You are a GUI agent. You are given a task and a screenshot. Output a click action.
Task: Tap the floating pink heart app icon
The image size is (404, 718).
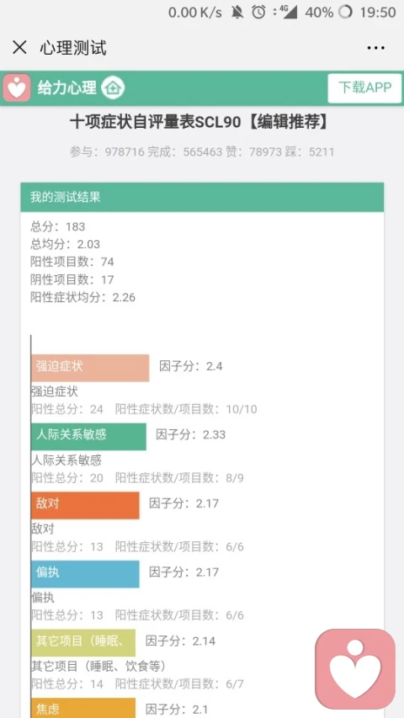pos(355,668)
